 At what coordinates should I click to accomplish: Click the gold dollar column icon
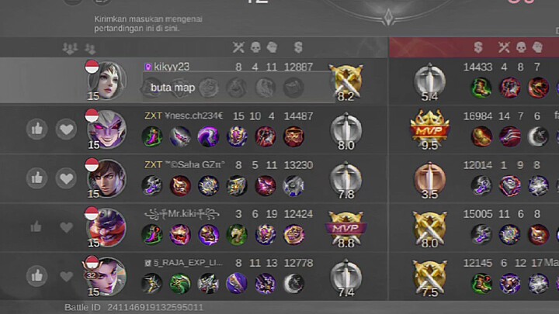tap(298, 47)
